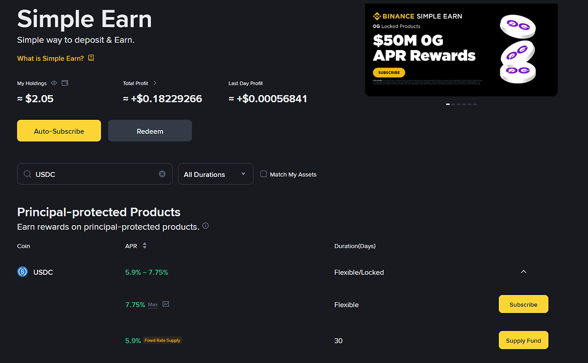Enable the Match My Assets checkbox
Screen dimensions: 588x363
point(264,174)
